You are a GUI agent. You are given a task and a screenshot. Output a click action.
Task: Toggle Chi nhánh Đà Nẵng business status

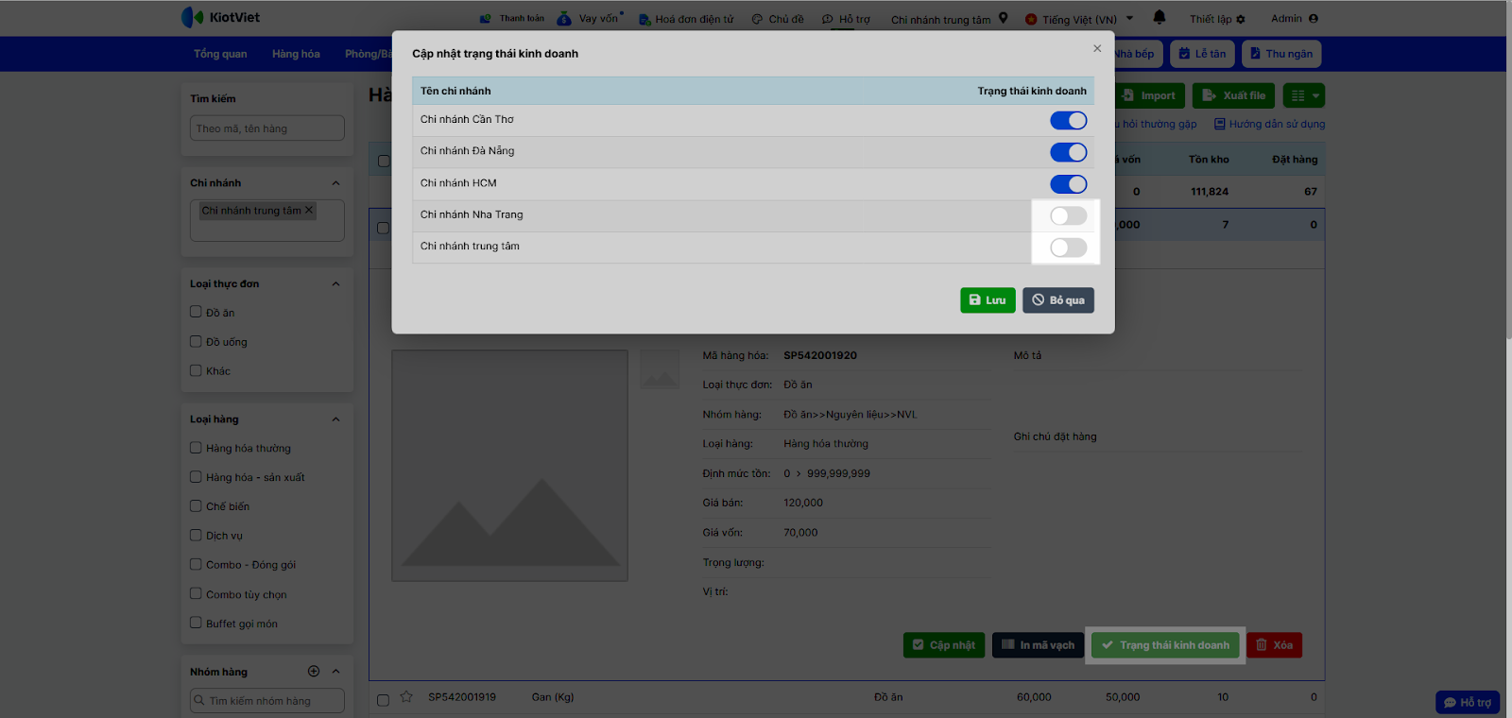(x=1069, y=152)
